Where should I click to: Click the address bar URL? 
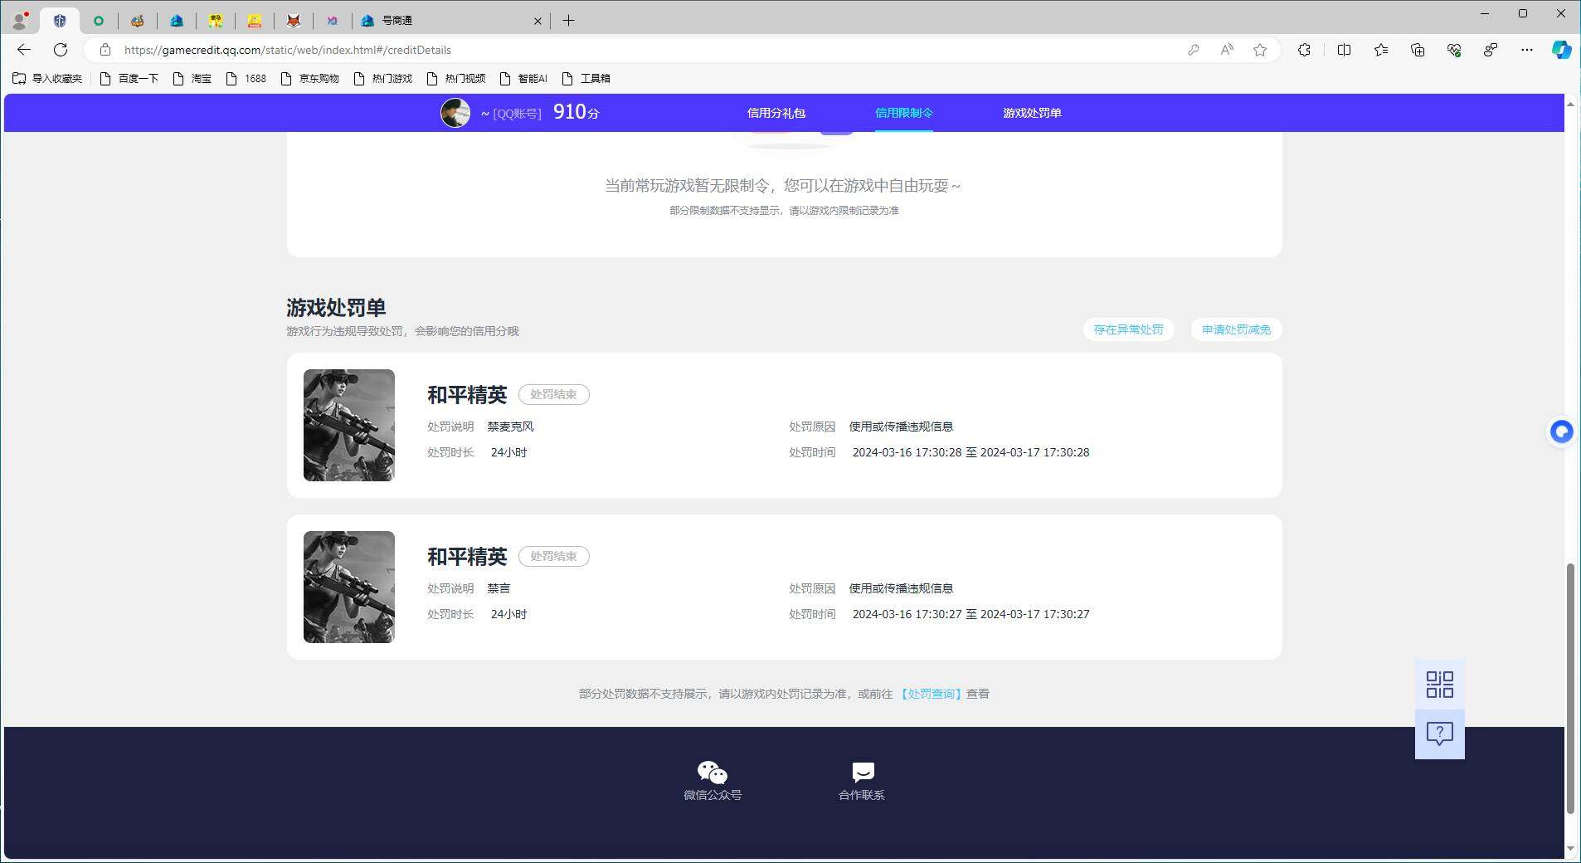pyautogui.click(x=288, y=50)
